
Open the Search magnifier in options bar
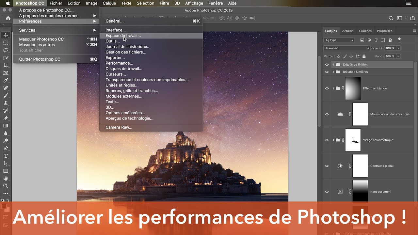[x=391, y=18]
